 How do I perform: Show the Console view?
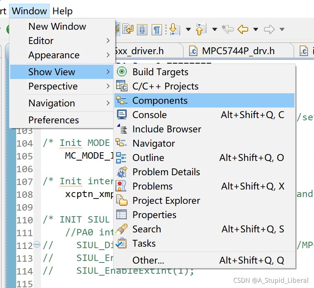tap(204, 115)
